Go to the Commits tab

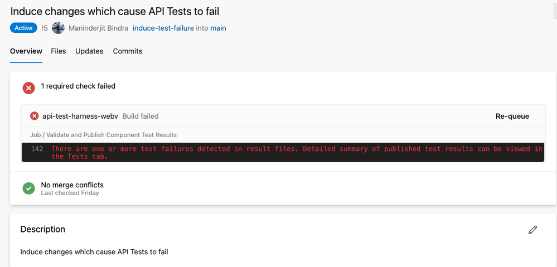click(127, 51)
